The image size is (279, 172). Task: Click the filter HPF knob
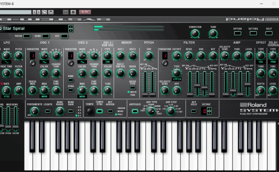pyautogui.click(x=177, y=90)
